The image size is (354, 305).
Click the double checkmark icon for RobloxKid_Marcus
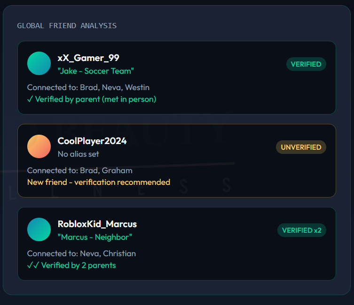[33, 265]
